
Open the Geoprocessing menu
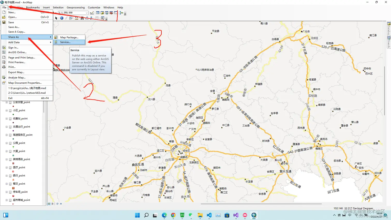click(76, 7)
